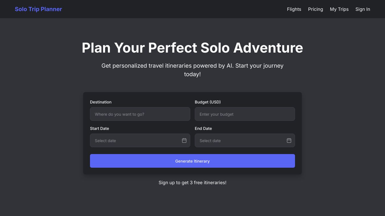Click the 'Sign up to get 3 free itineraries' text
This screenshot has width=385, height=216.
192,182
